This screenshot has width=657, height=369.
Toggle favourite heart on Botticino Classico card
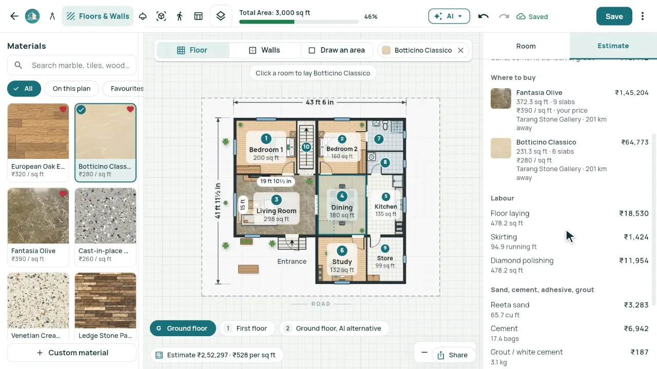pyautogui.click(x=130, y=109)
